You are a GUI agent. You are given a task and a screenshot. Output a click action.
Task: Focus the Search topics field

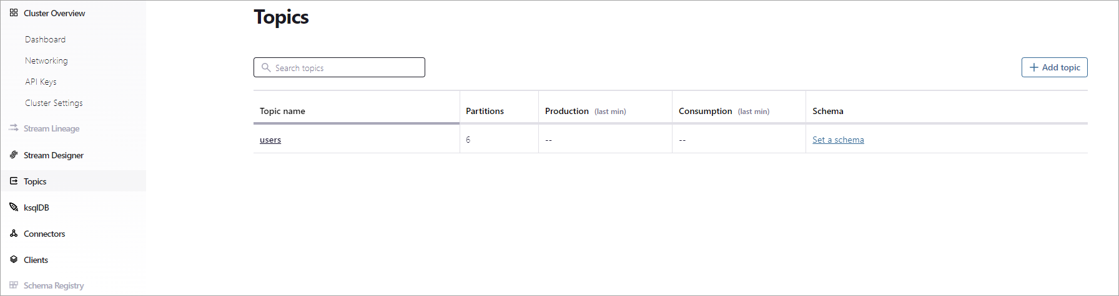pos(339,67)
